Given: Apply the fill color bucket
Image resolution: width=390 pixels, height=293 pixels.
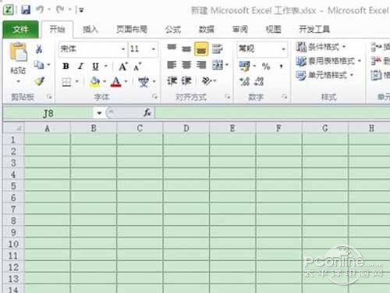Looking at the screenshot, I should click(94, 82).
